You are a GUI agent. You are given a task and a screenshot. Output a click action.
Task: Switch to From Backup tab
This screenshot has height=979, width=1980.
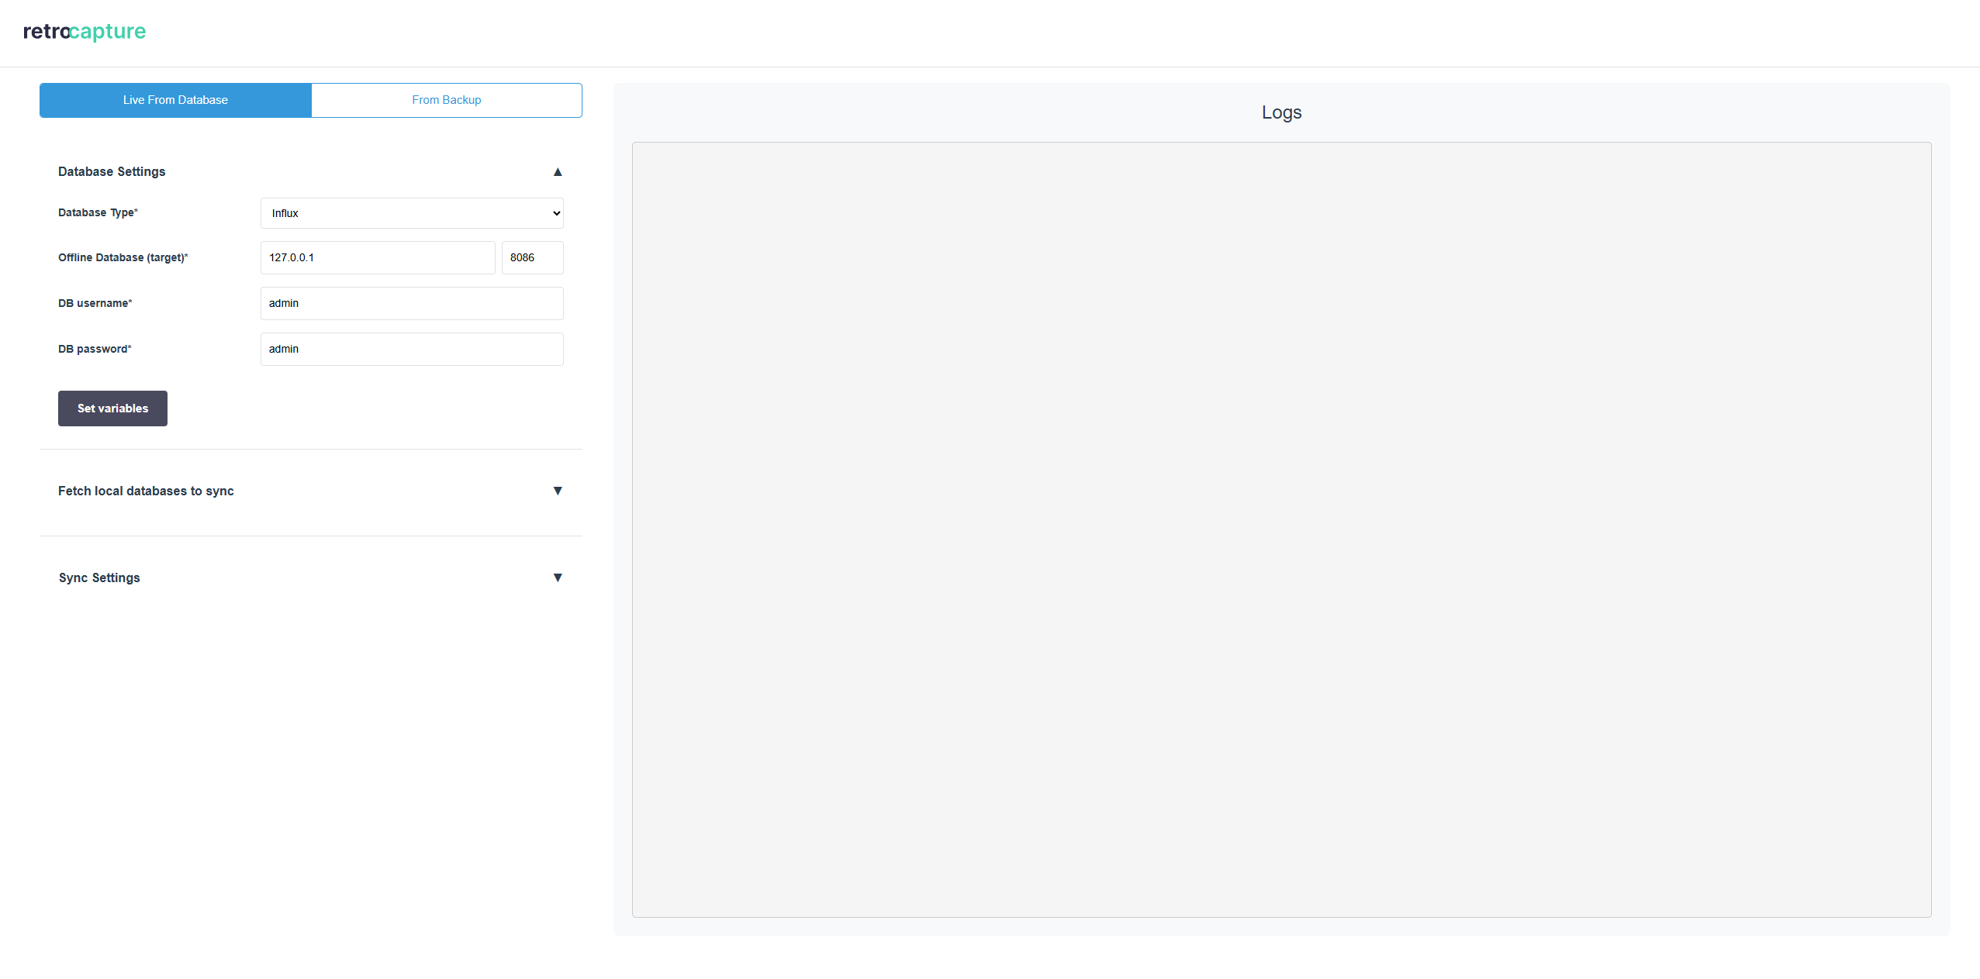(446, 100)
